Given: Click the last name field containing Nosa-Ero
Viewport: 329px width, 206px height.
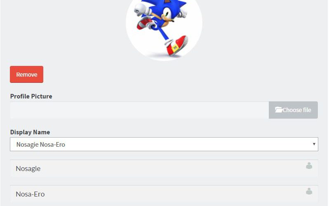Looking at the screenshot, I should pyautogui.click(x=164, y=194).
